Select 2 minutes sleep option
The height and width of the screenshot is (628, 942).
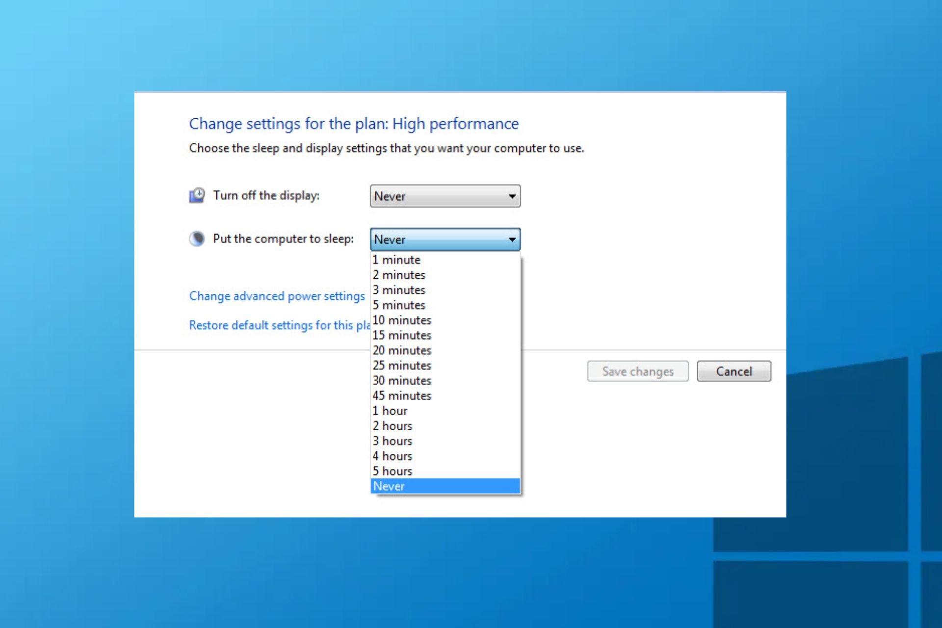(x=445, y=275)
